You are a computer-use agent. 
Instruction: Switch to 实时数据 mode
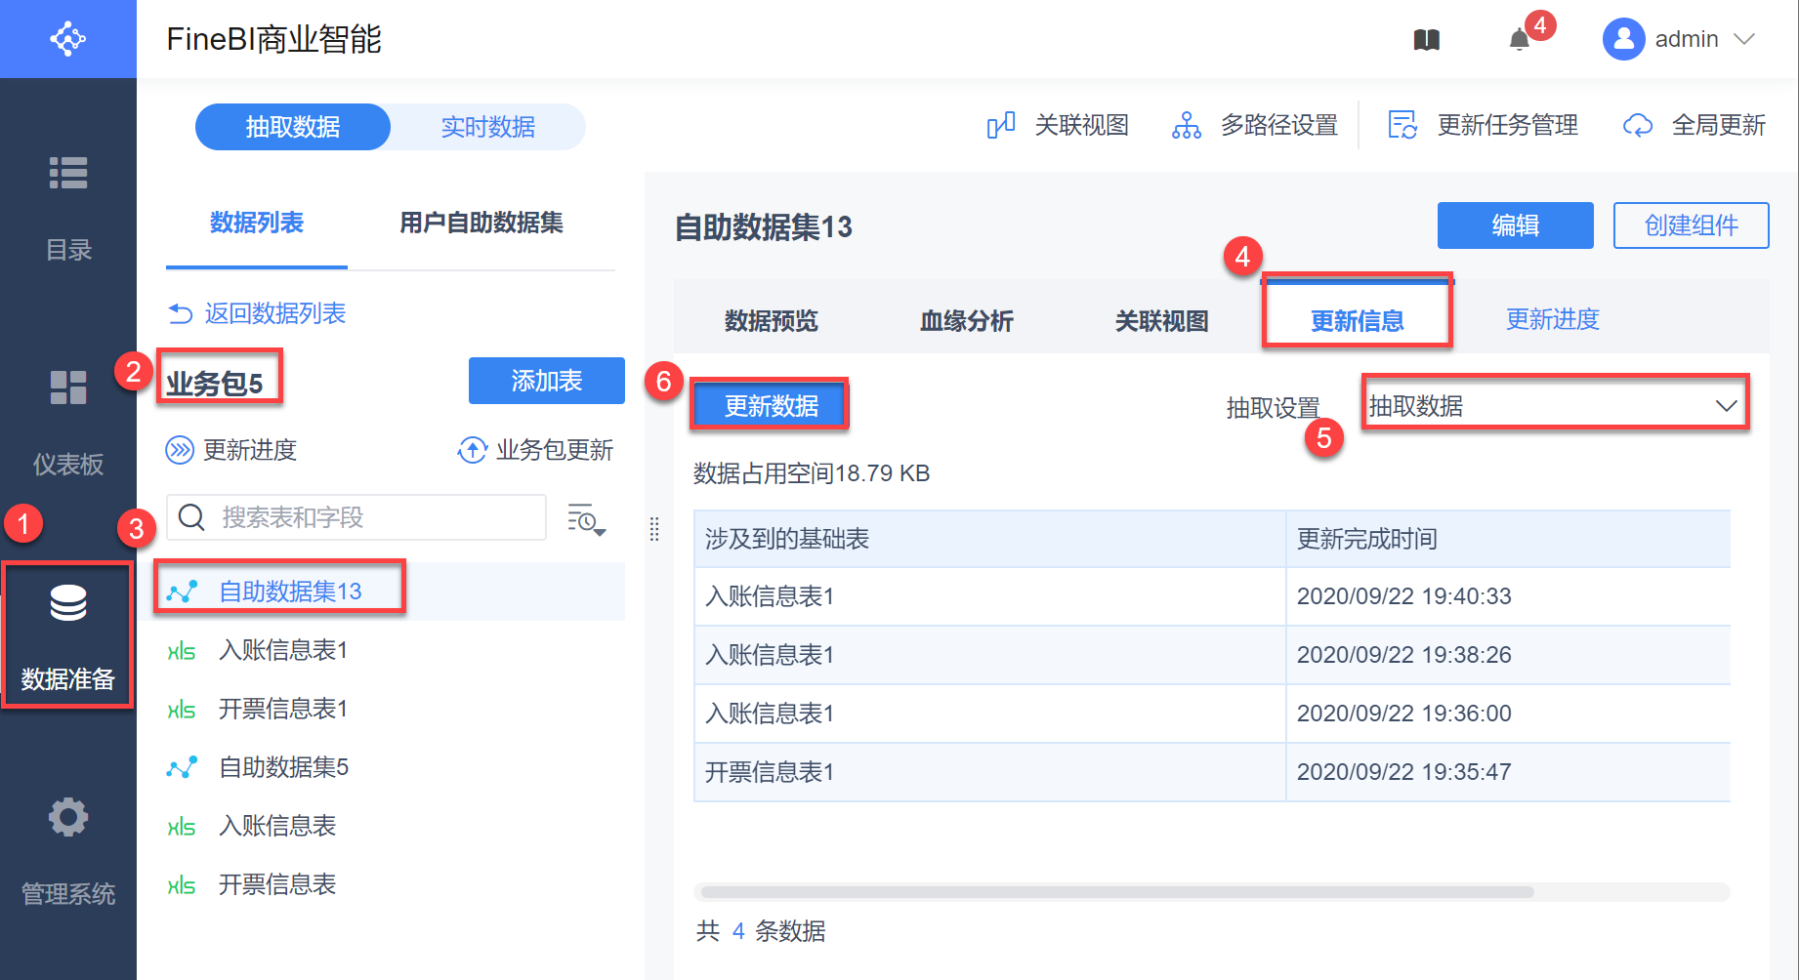(x=487, y=127)
